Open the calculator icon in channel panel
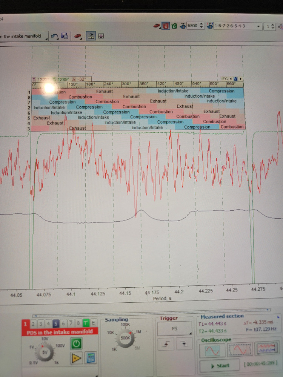 [x=91, y=358]
